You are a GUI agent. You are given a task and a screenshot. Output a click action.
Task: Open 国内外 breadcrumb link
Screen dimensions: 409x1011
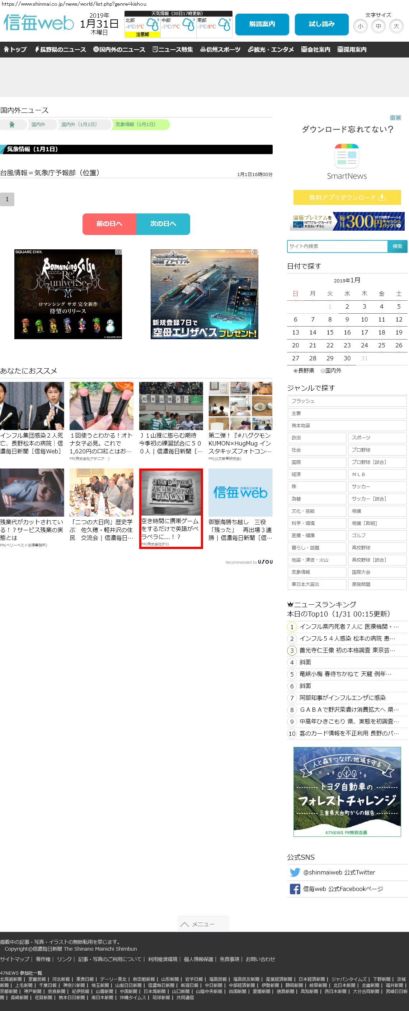(x=38, y=124)
